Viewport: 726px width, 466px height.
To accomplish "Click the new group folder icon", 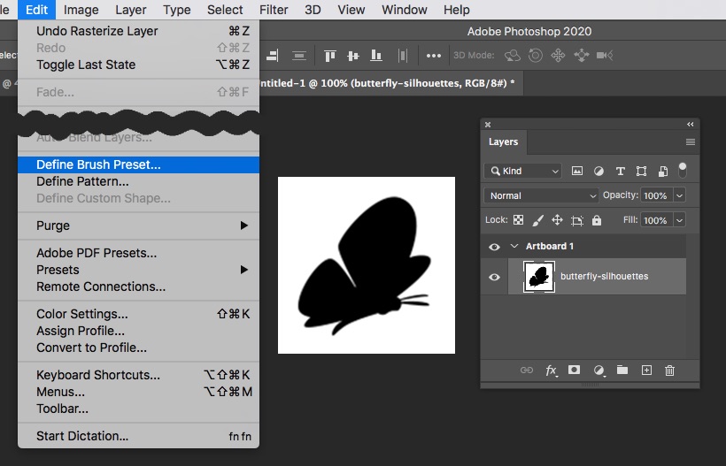I will (622, 371).
